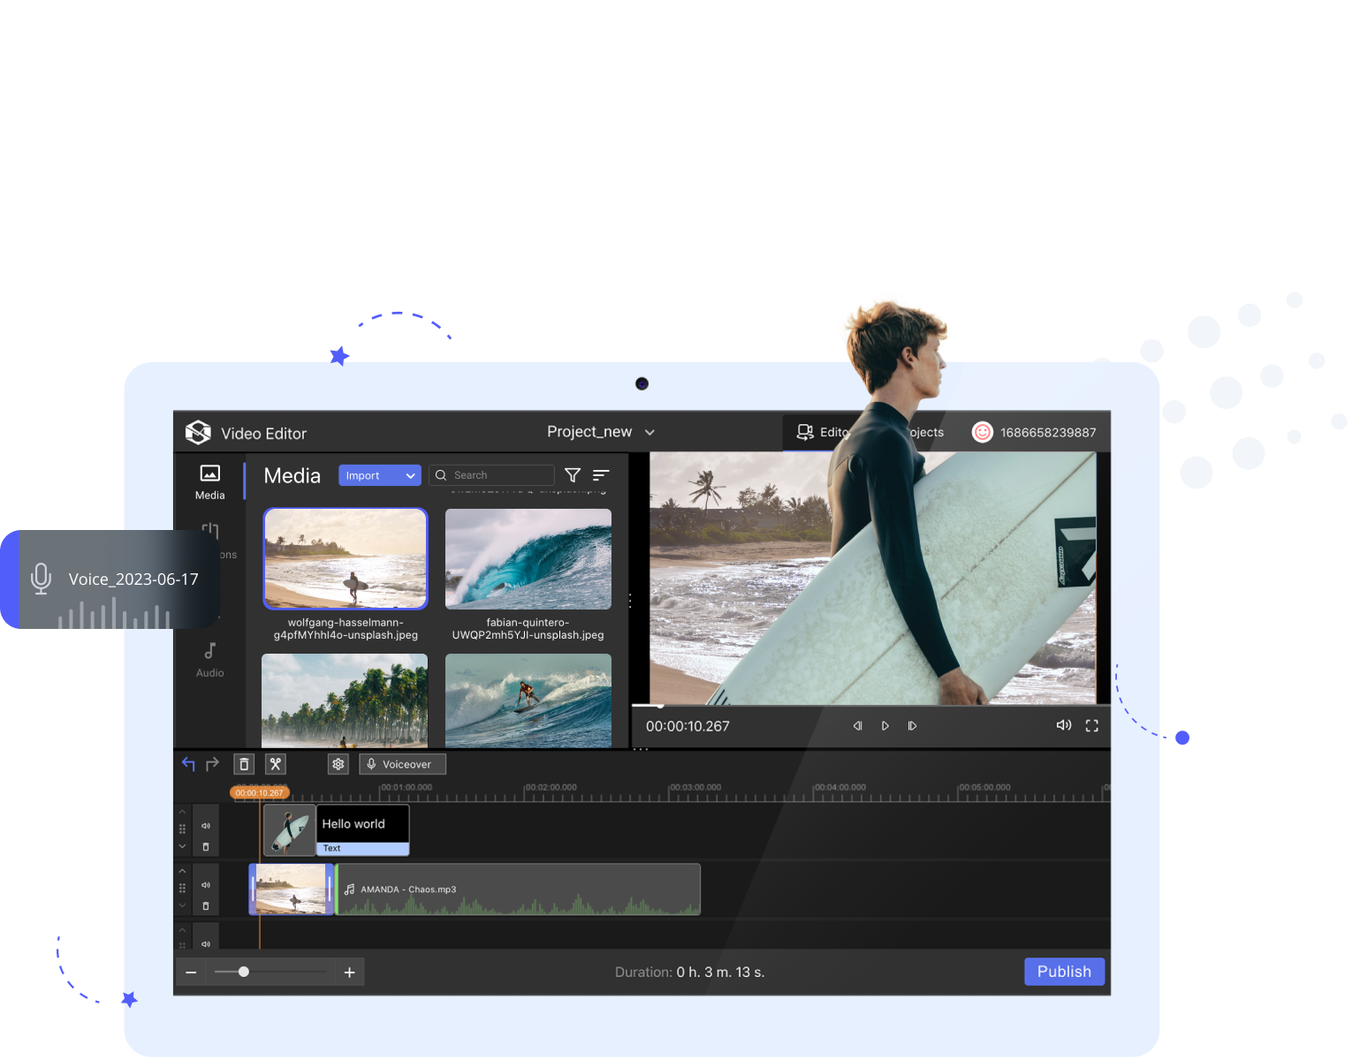Click the filename fabian-quintero-UWQP2mh5YJI-unsplash.jpeg
This screenshot has width=1352, height=1060.
pyautogui.click(x=528, y=629)
